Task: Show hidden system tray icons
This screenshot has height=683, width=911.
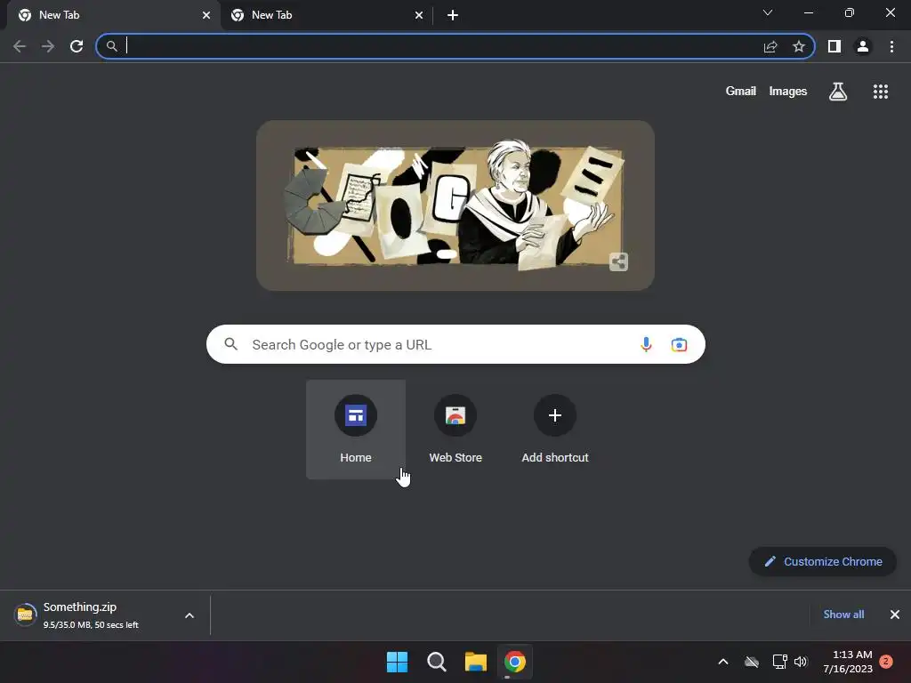Action: [x=723, y=662]
